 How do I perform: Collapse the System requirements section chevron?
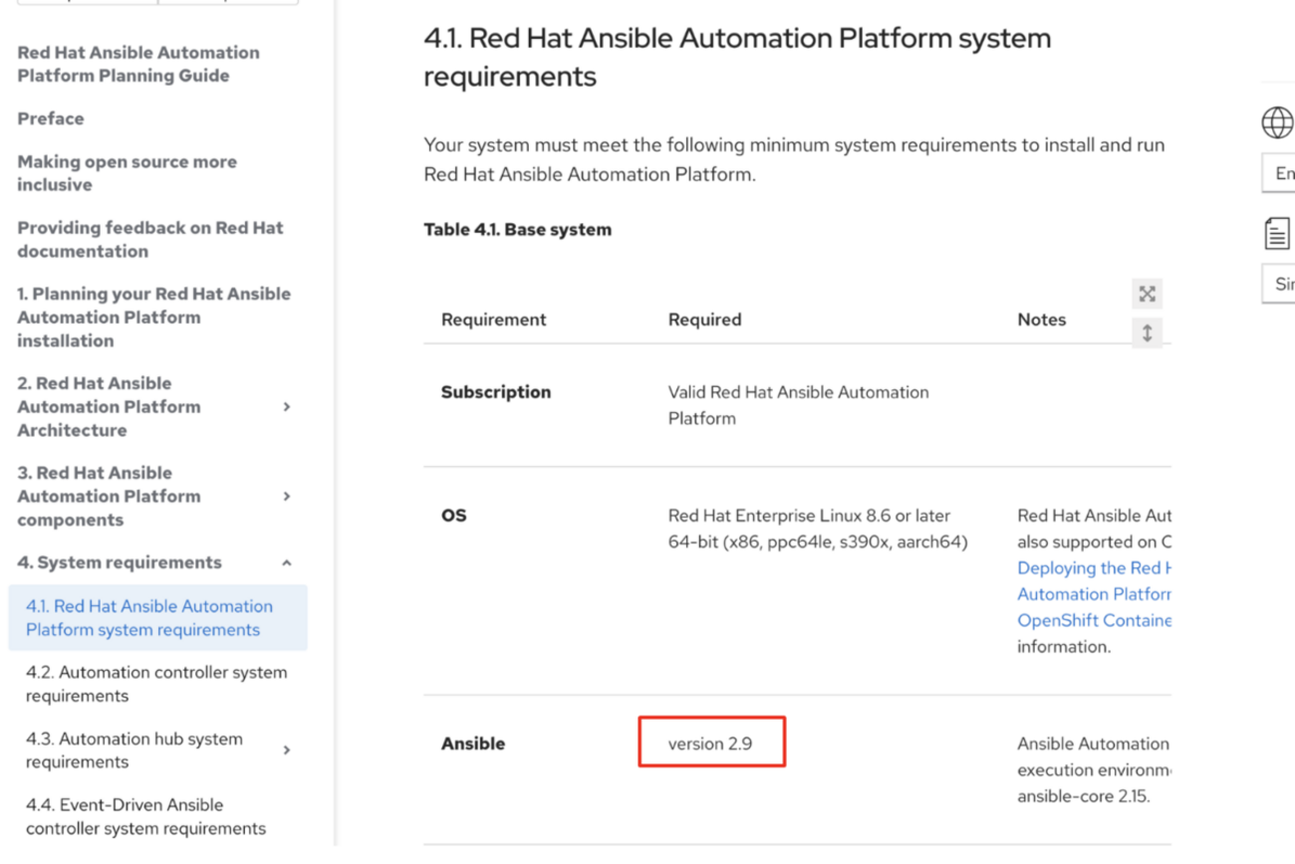tap(287, 563)
